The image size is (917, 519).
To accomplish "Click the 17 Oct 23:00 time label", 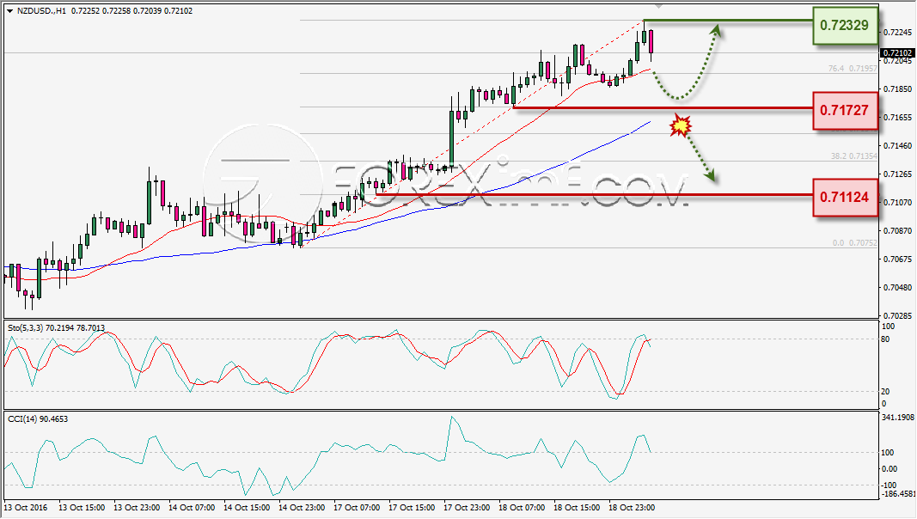I will click(466, 507).
